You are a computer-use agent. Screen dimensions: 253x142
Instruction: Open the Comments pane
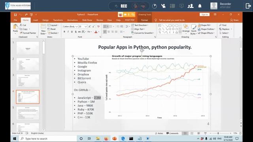pyautogui.click(x=172, y=133)
